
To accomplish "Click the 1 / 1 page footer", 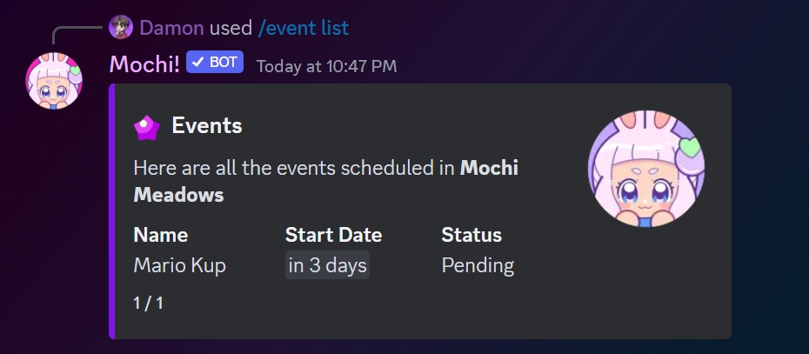I will 148,304.
